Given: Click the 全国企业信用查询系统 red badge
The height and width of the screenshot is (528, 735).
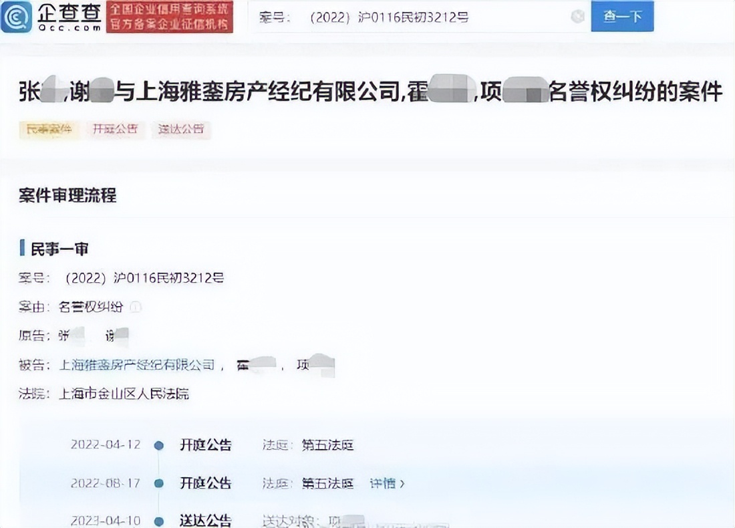Looking at the screenshot, I should coord(170,15).
